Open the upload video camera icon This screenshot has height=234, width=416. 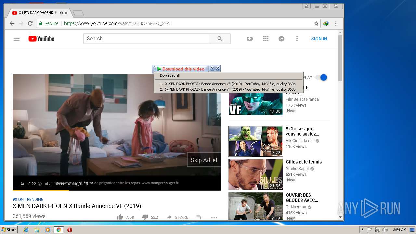tap(250, 39)
